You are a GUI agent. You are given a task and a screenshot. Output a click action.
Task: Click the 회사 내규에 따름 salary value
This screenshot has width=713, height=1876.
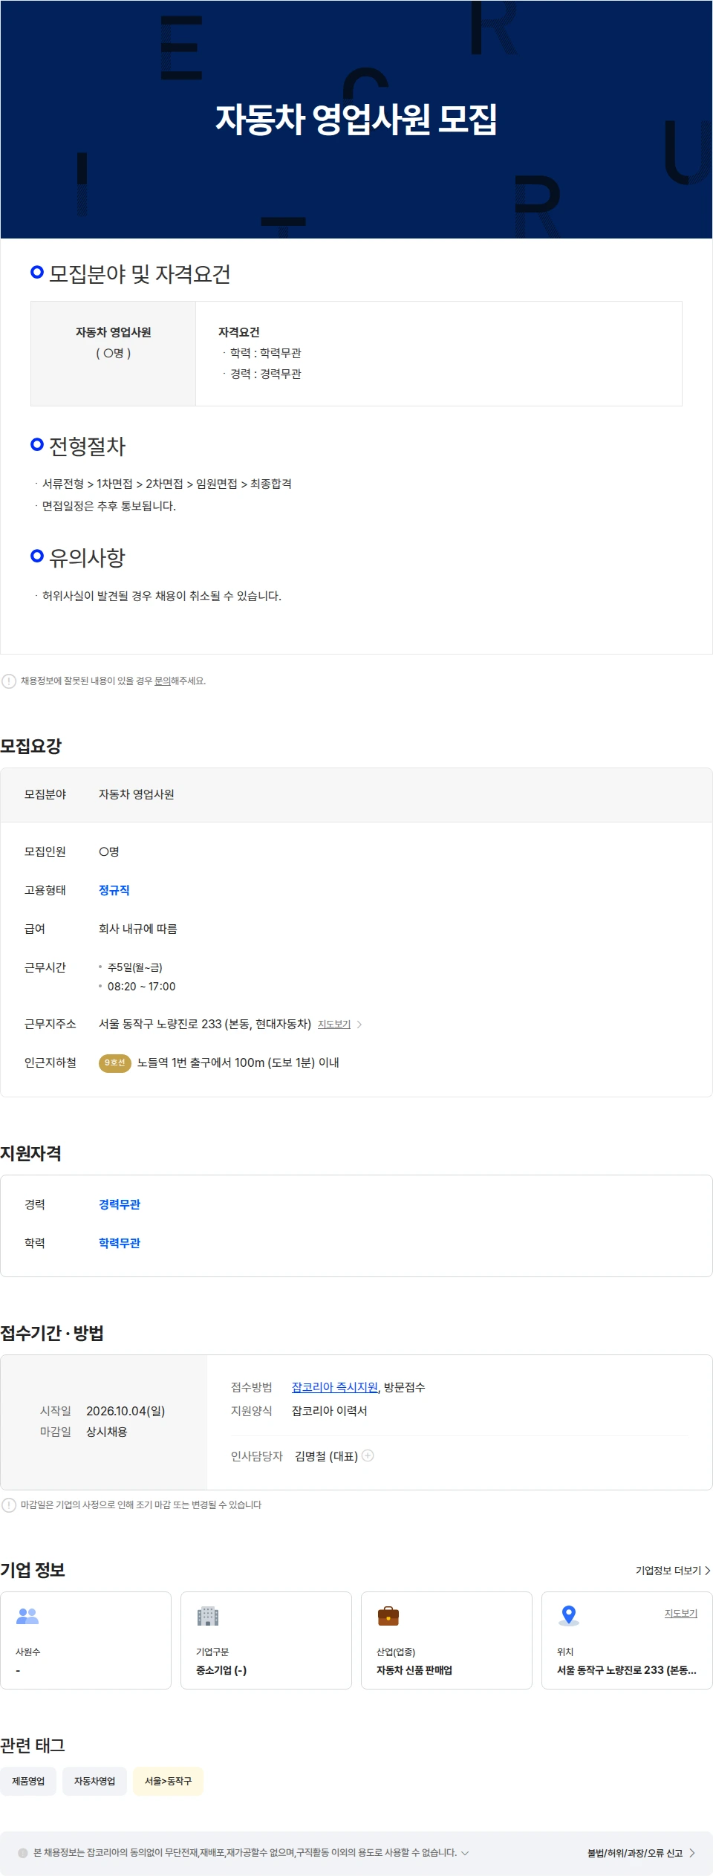pos(138,929)
